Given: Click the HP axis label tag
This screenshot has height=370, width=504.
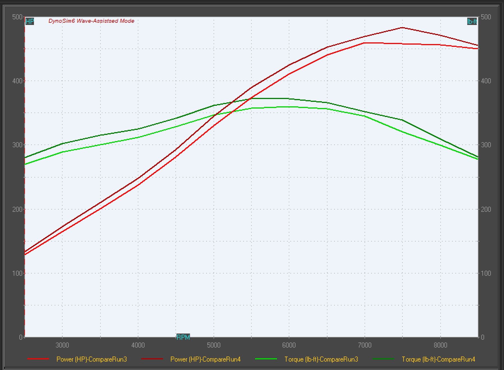Looking at the screenshot, I should click(x=29, y=22).
